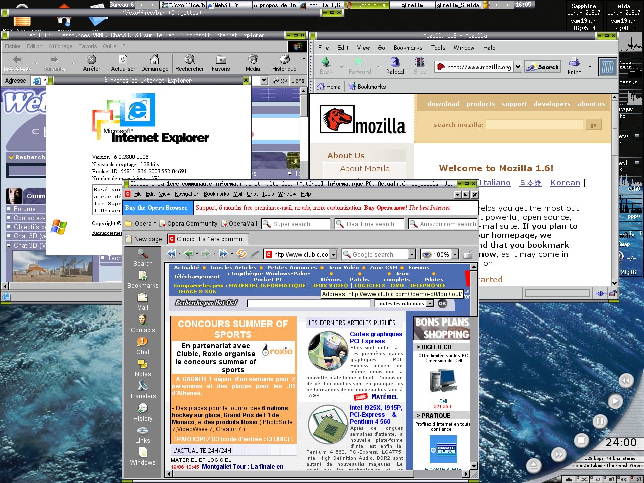Open the Opera Transfers panel
The image size is (644, 483).
(143, 390)
